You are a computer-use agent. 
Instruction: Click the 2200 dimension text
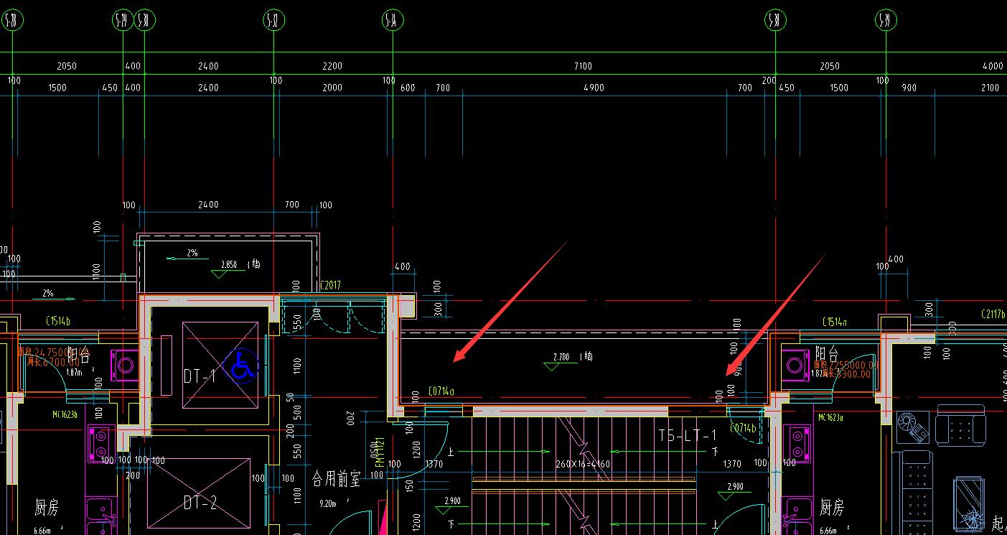[x=332, y=66]
